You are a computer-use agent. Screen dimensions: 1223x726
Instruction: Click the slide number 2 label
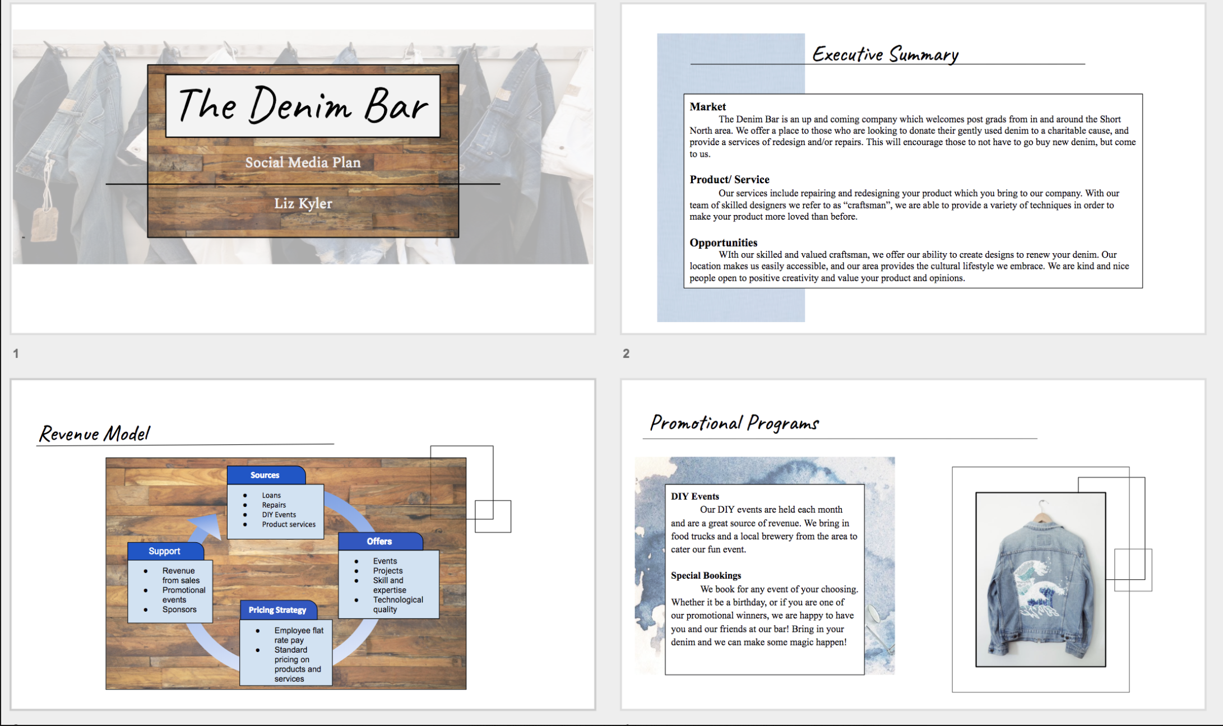[x=626, y=353]
